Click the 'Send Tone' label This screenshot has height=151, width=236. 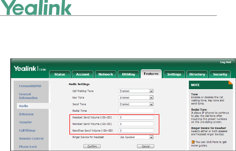coord(79,104)
